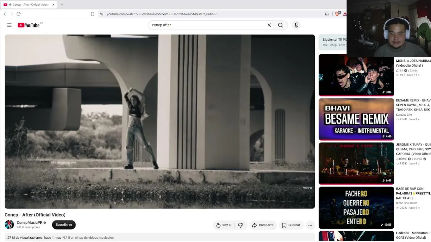Screen dimensions: 431x242
Task: Save video using Guardar button
Action: (x=291, y=225)
